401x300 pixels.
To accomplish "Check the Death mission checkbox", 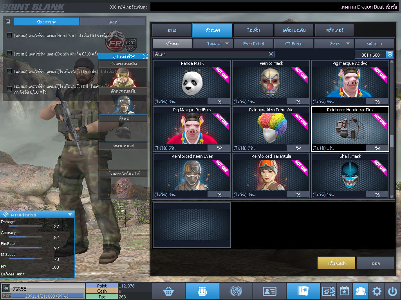I will (9, 53).
